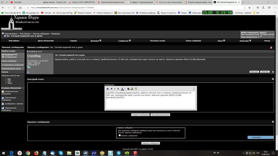The width and height of the screenshot is (278, 156).
Task: Open the 'Полезные ссылки' menu item
Action: (157, 41)
